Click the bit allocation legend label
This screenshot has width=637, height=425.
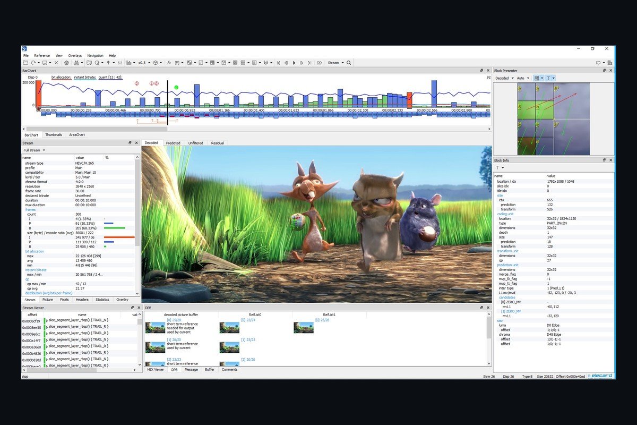[x=61, y=78]
